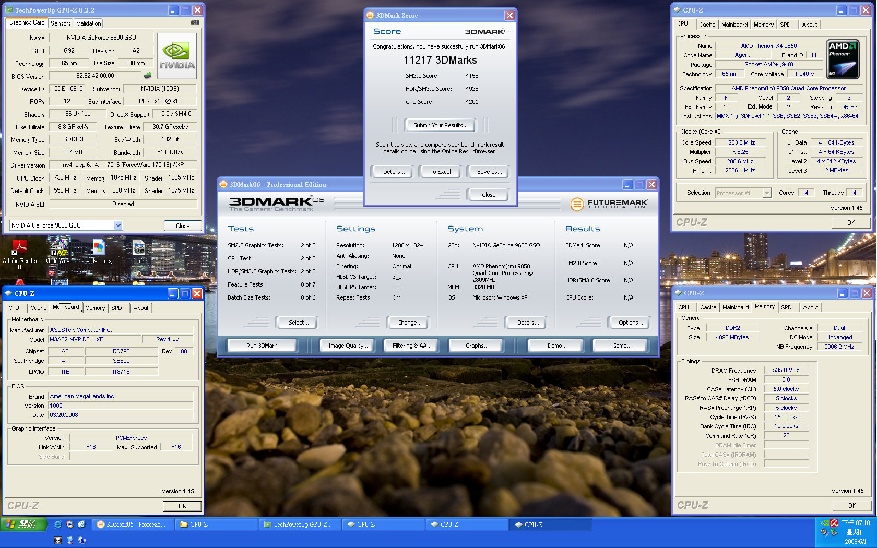Screen dimensions: 877x548
Task: Click the GPU-Z title bar icon
Action: pos(9,10)
